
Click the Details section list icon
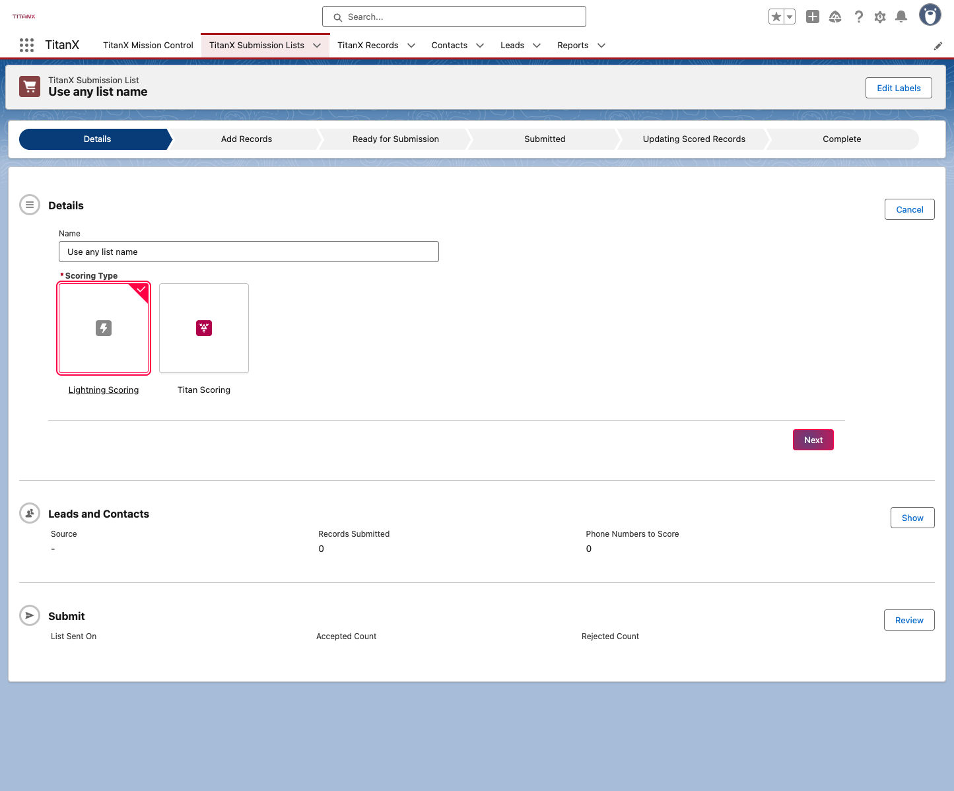pyautogui.click(x=30, y=205)
